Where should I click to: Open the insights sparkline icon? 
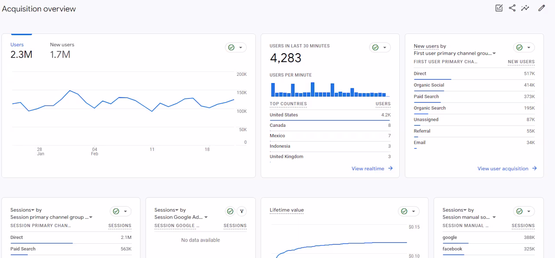525,8
